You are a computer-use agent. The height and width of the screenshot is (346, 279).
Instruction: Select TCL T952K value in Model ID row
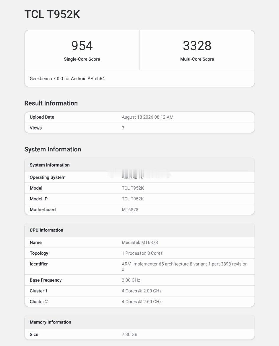(x=133, y=199)
